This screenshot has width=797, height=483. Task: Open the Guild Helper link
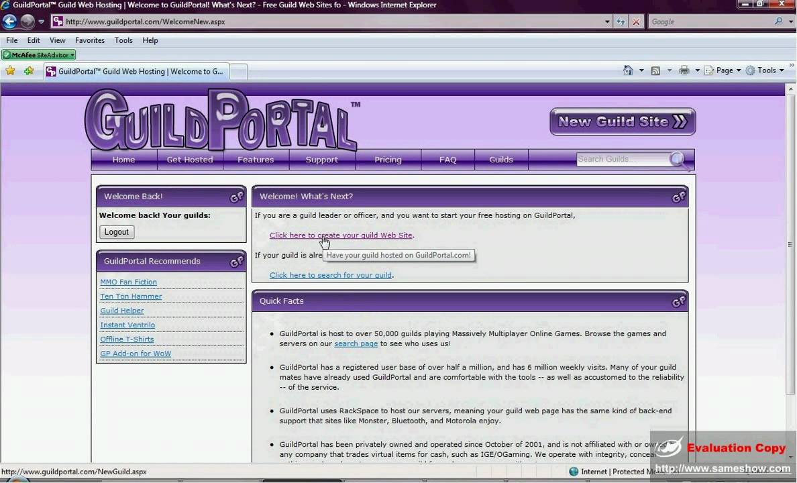tap(122, 311)
